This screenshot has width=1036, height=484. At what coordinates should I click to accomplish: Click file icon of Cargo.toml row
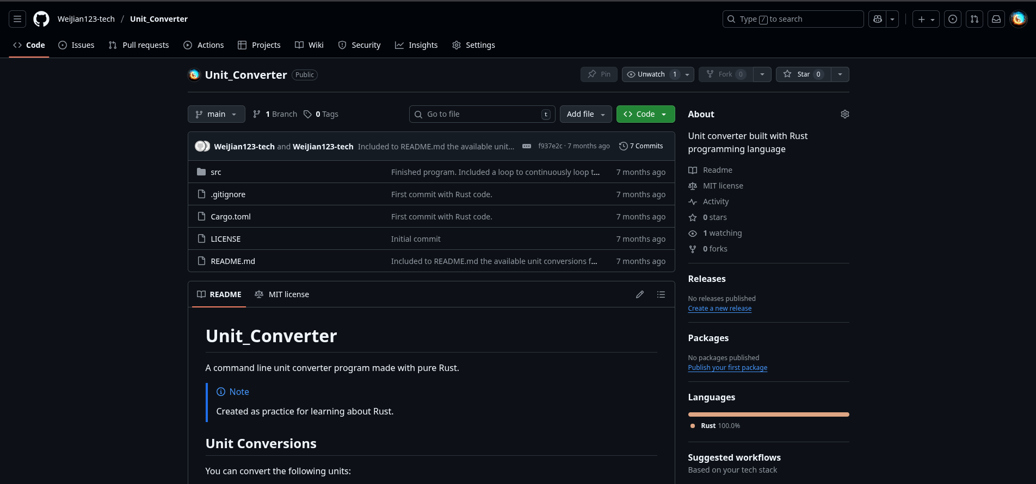[201, 216]
